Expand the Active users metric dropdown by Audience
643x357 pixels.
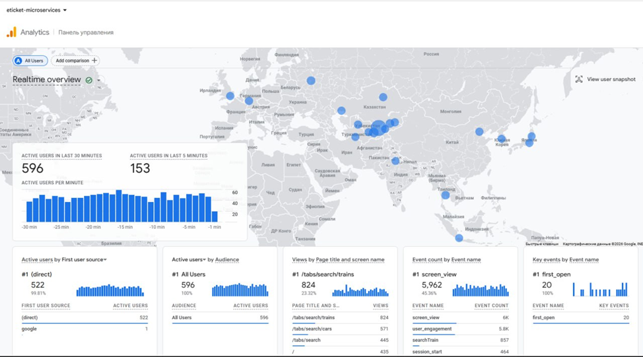(204, 260)
